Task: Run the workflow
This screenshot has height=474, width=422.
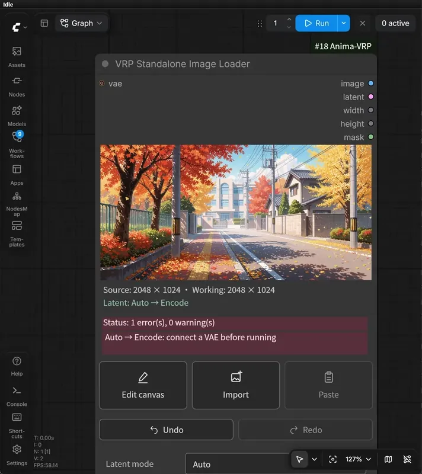Action: [x=316, y=23]
